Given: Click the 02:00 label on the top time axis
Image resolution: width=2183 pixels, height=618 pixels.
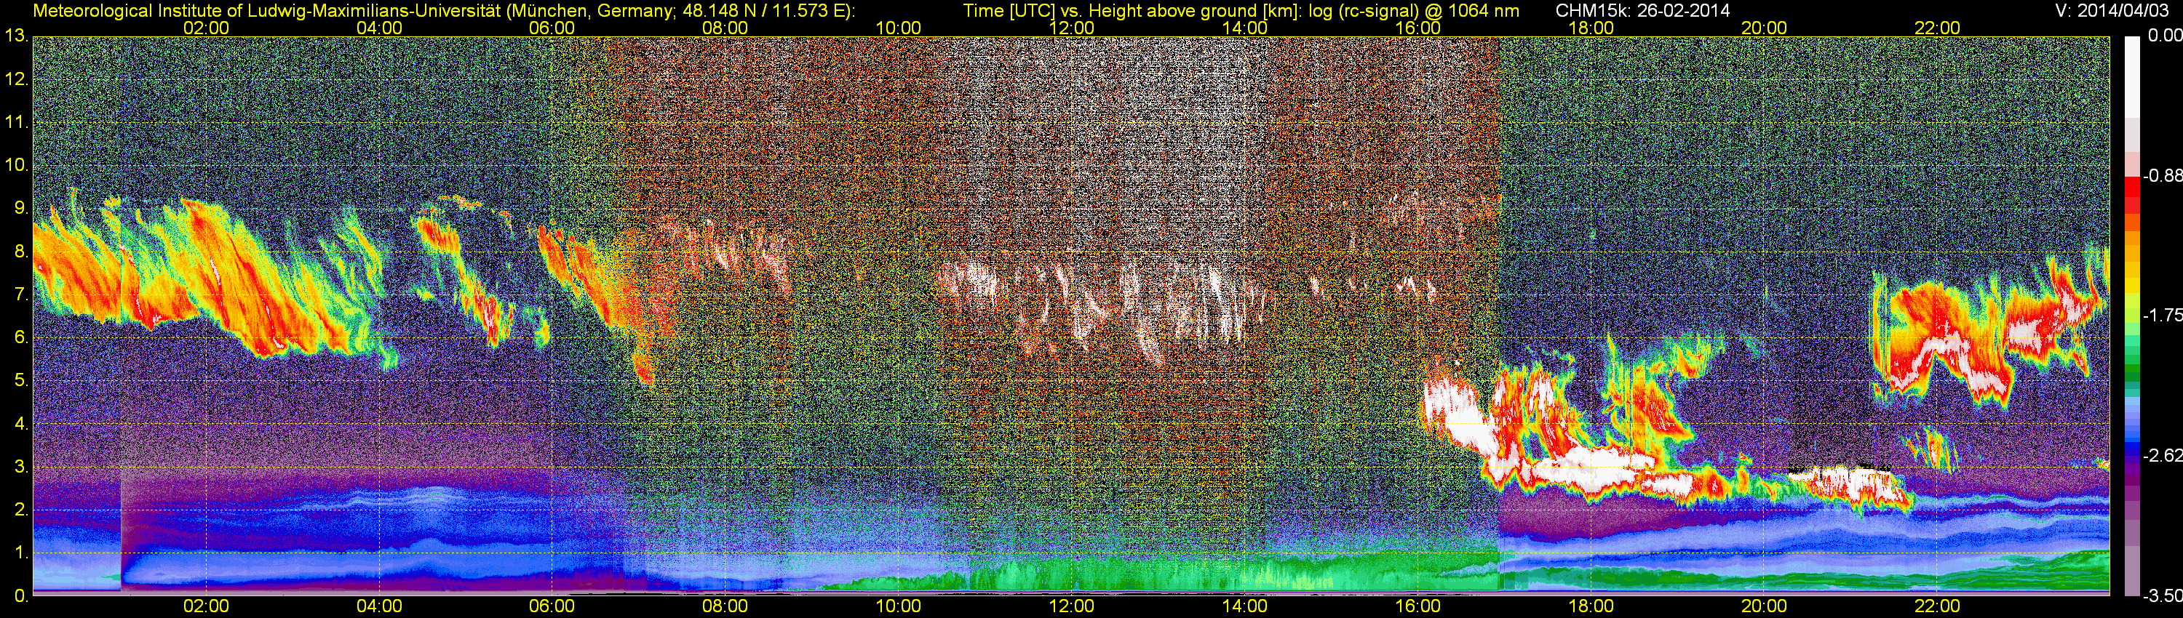Looking at the screenshot, I should pos(206,28).
